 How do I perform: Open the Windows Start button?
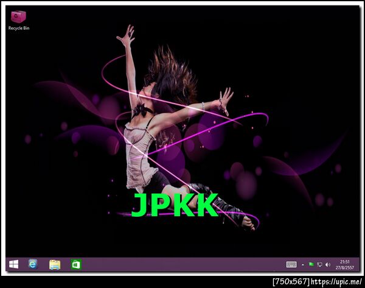[14, 264]
